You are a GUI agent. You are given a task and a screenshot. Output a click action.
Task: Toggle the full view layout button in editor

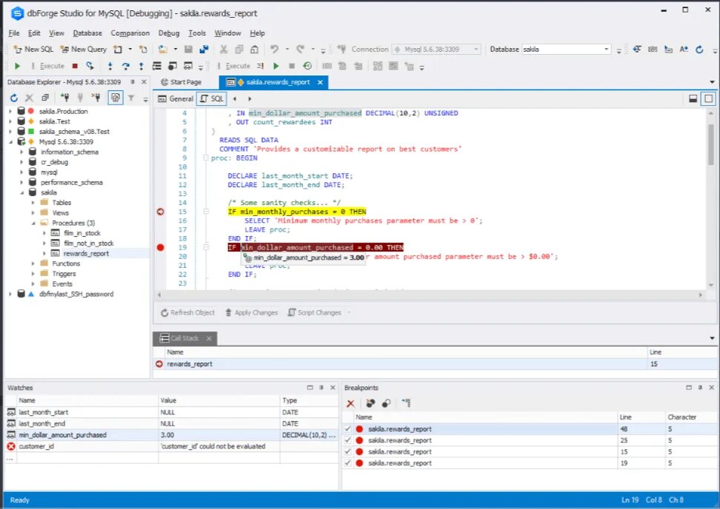tap(709, 98)
